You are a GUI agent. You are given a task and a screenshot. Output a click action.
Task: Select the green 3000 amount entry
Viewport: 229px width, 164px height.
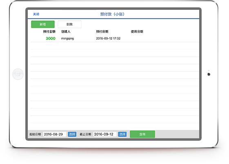(51, 38)
